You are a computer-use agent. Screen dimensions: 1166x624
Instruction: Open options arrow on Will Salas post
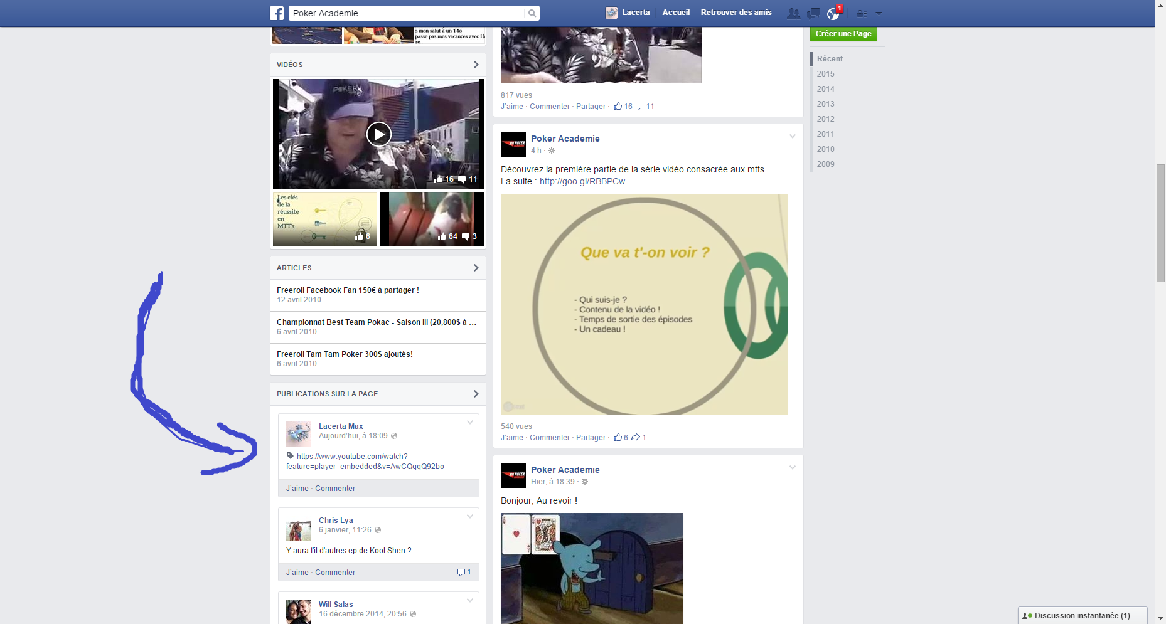click(x=470, y=600)
